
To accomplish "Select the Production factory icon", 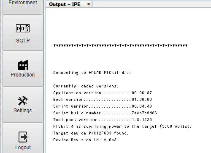I will pyautogui.click(x=23, y=65).
